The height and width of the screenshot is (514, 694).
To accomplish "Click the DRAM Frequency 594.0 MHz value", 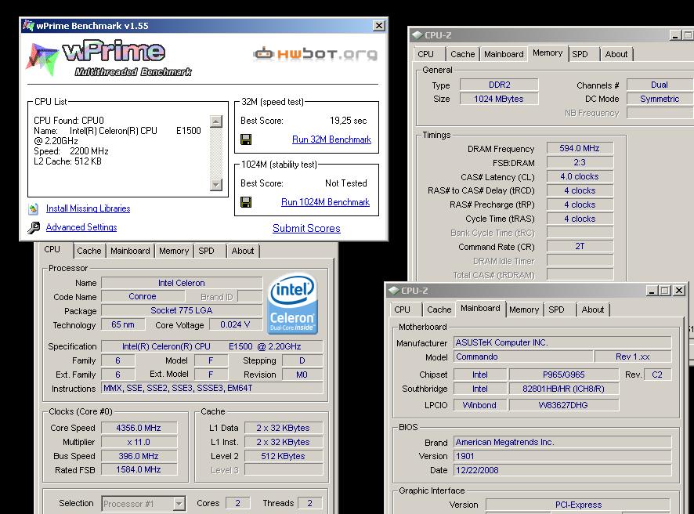I will click(x=580, y=148).
